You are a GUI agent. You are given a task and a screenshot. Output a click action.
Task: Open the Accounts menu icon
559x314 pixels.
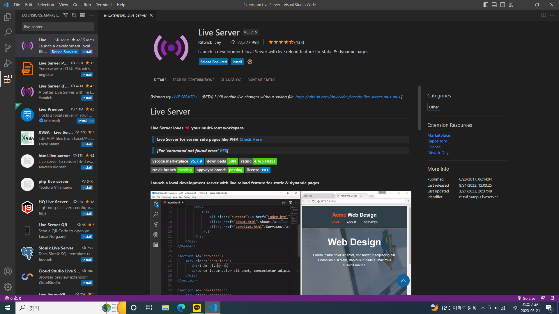pyautogui.click(x=8, y=271)
